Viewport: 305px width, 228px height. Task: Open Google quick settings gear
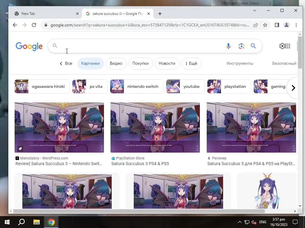click(282, 46)
